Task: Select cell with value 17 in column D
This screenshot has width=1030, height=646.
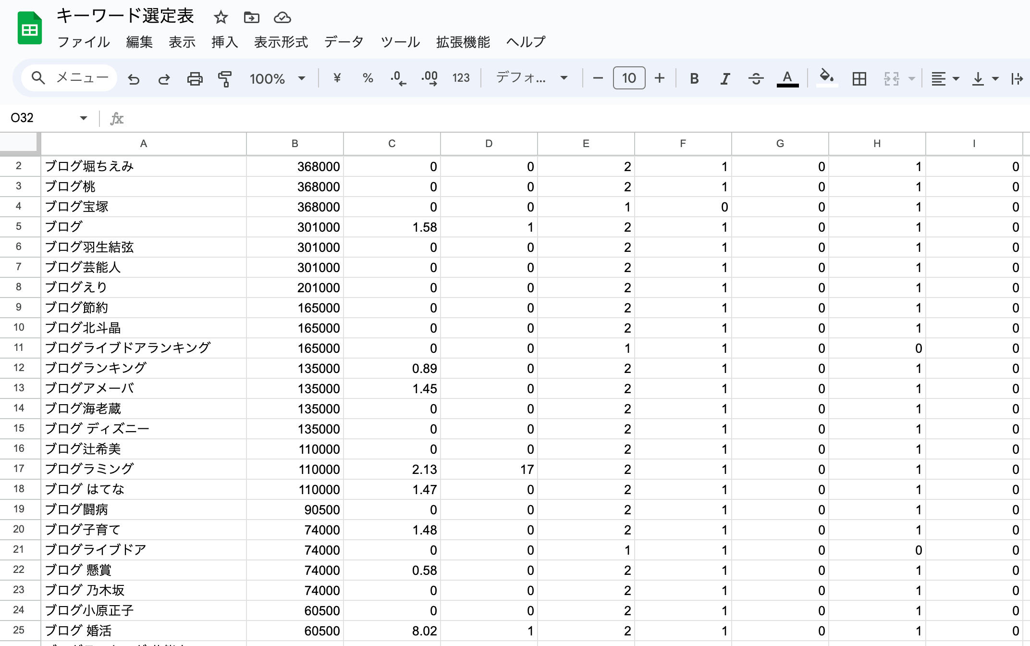Action: click(x=489, y=469)
